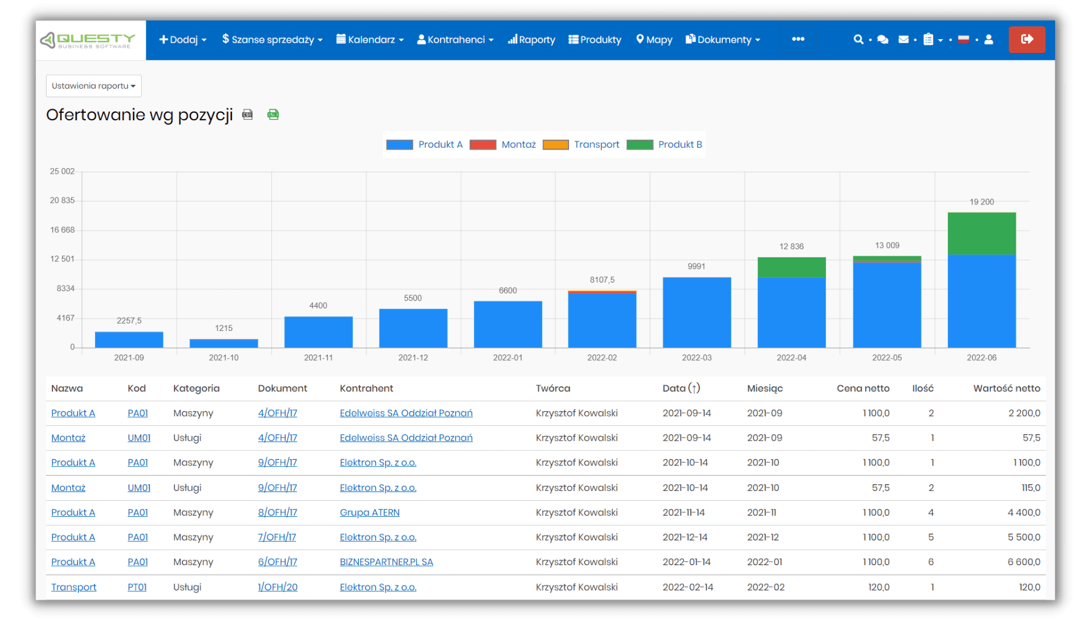Open the user profile icon
The height and width of the screenshot is (621, 1092).
coord(989,40)
